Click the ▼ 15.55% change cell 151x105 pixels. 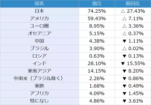[133, 63]
